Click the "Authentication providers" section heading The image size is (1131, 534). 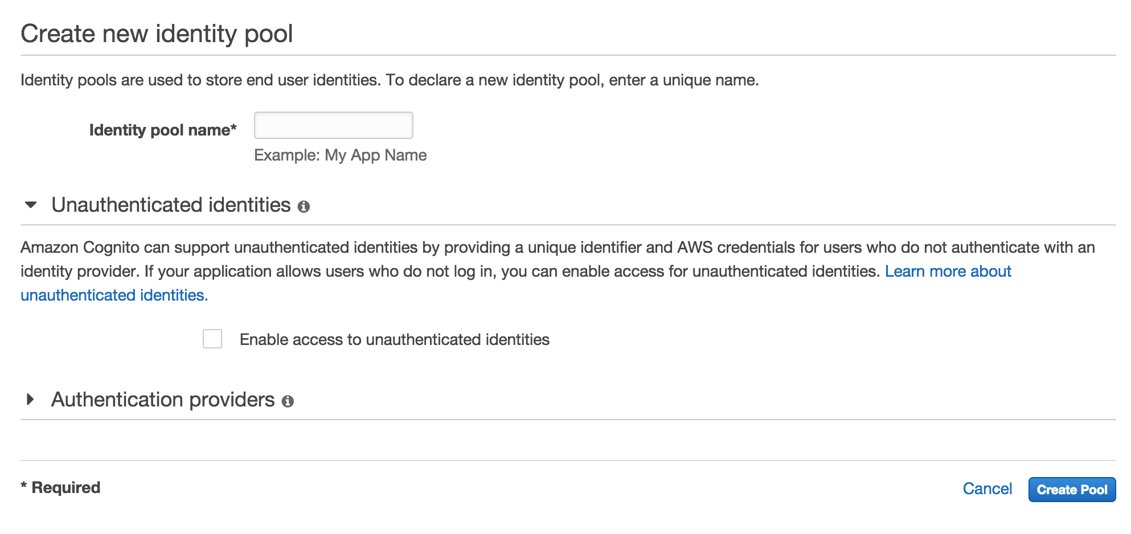point(163,400)
